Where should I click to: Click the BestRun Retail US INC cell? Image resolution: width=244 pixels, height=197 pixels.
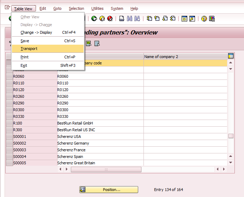click(x=100, y=130)
